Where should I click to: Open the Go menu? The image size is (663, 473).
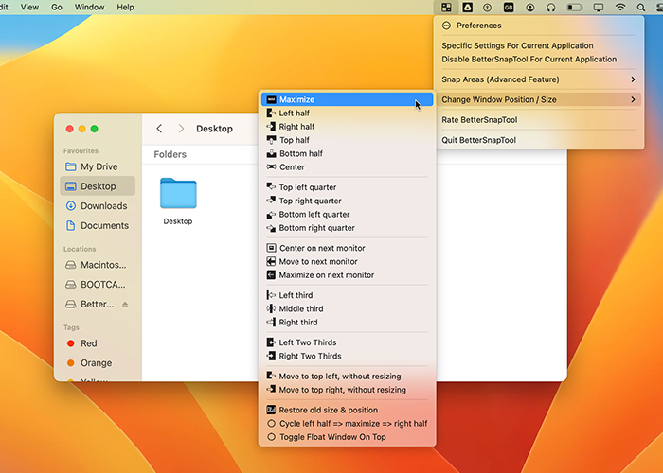pyautogui.click(x=57, y=8)
